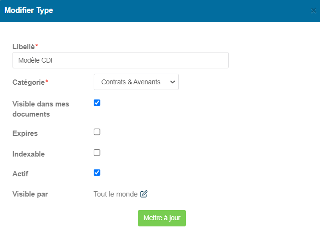The height and width of the screenshot is (237, 320).
Task: Uncheck Visible dans mes documents checkbox
Action: pyautogui.click(x=97, y=103)
